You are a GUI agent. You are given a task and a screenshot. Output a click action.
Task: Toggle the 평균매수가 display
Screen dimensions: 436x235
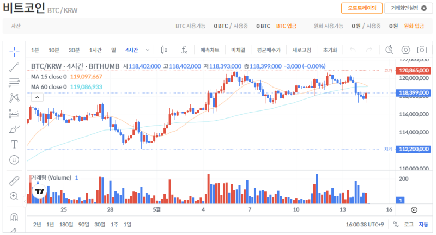pyautogui.click(x=269, y=50)
